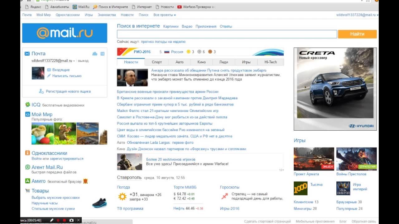Click the Hyundai Creta advertisement banner
The height and width of the screenshot is (224, 399).
[335, 89]
